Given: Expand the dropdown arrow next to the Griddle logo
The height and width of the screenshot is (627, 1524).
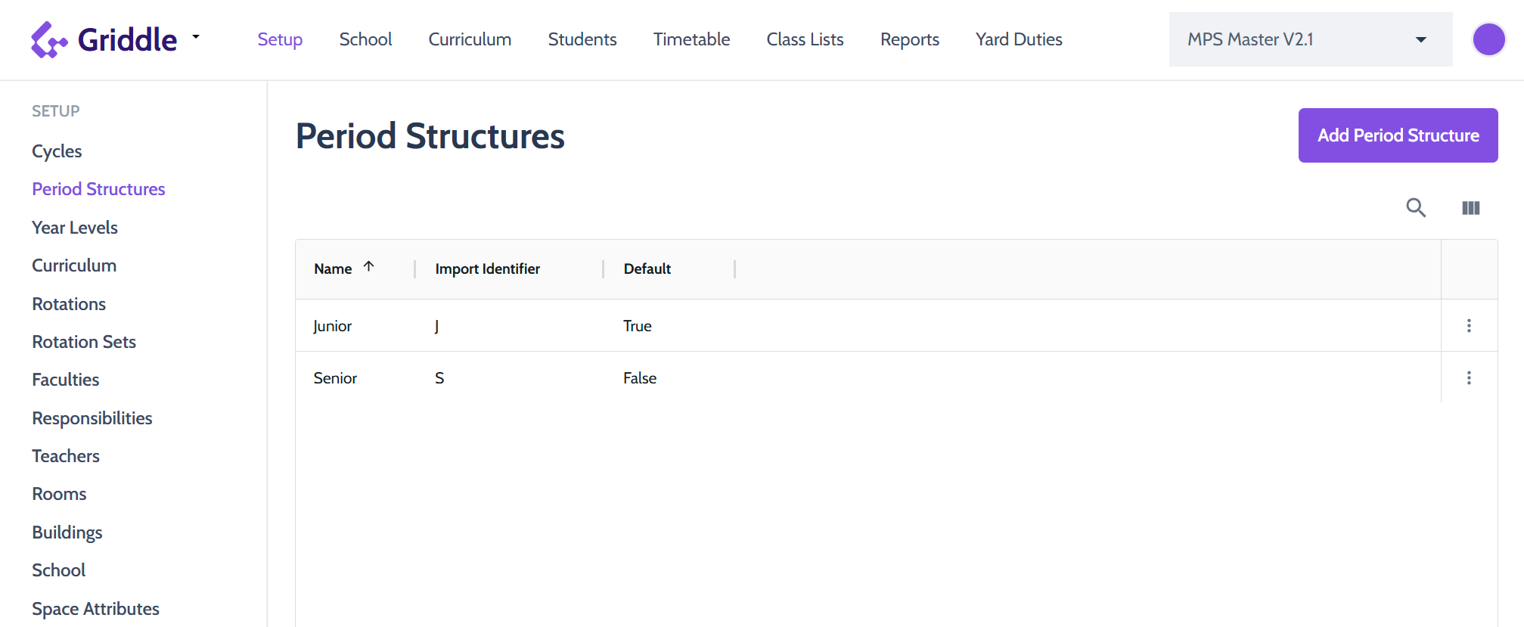Looking at the screenshot, I should (x=196, y=36).
